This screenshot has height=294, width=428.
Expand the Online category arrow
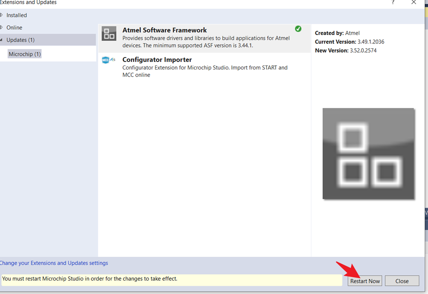(x=2, y=27)
